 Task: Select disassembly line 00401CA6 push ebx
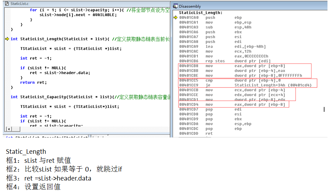(210, 32)
